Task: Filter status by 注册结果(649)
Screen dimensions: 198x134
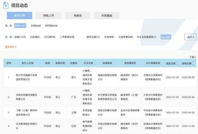Action: click(x=126, y=37)
